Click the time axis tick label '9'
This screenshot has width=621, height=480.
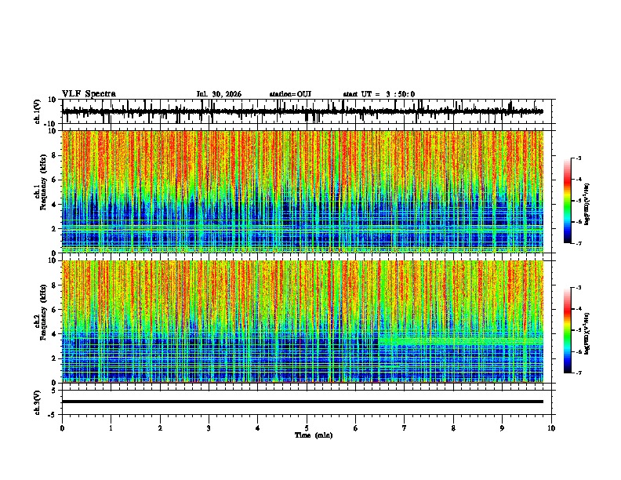[x=502, y=427]
